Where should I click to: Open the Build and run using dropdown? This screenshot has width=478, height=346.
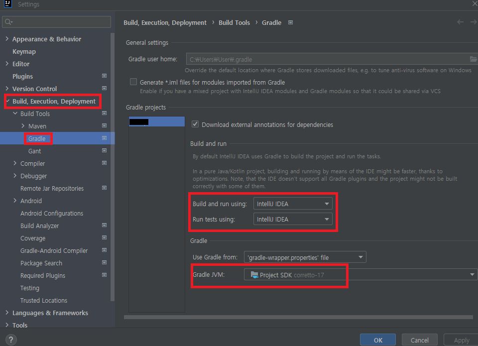click(x=293, y=204)
